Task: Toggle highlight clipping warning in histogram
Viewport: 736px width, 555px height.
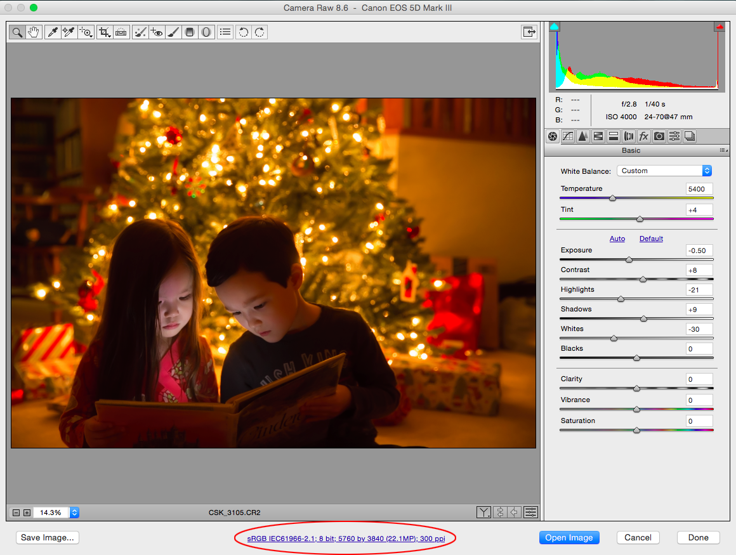Action: [x=720, y=27]
